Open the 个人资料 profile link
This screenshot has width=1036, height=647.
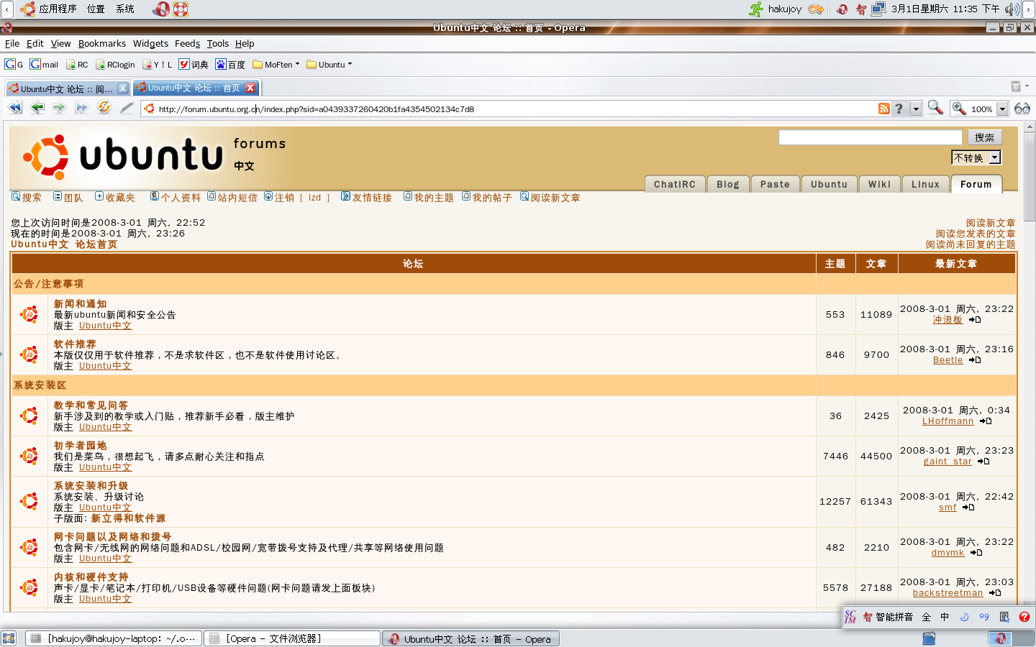click(181, 198)
